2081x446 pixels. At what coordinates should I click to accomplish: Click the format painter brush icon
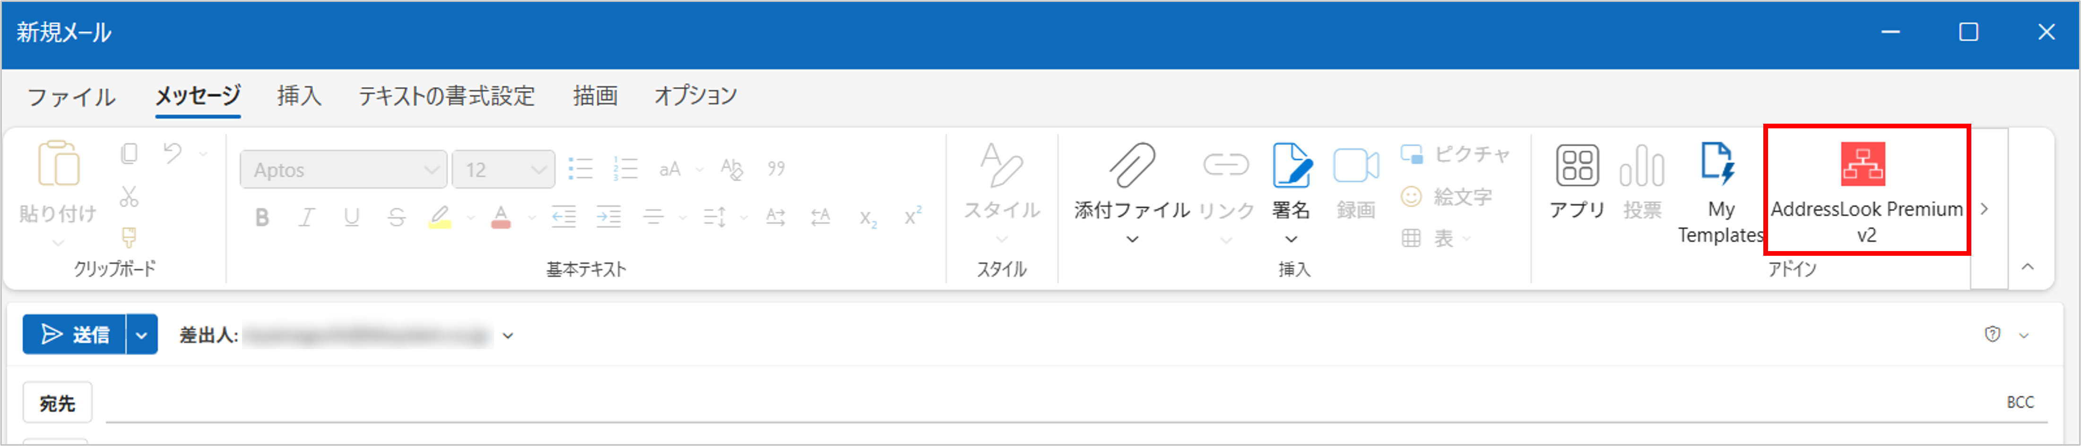pyautogui.click(x=129, y=237)
